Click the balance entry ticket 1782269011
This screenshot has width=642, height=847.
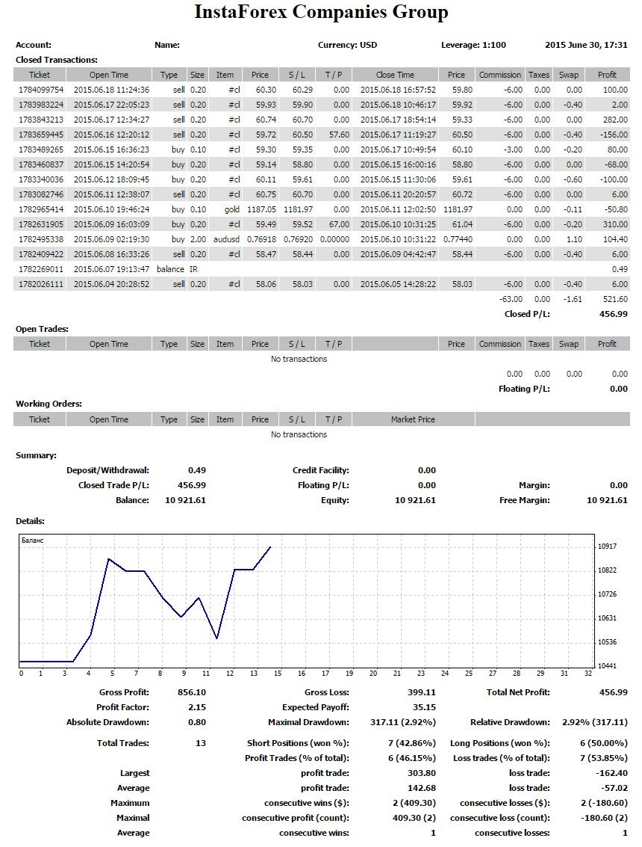41,269
